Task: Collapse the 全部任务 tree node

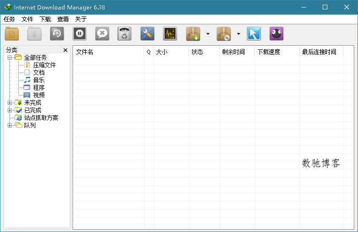Action: 9,57
